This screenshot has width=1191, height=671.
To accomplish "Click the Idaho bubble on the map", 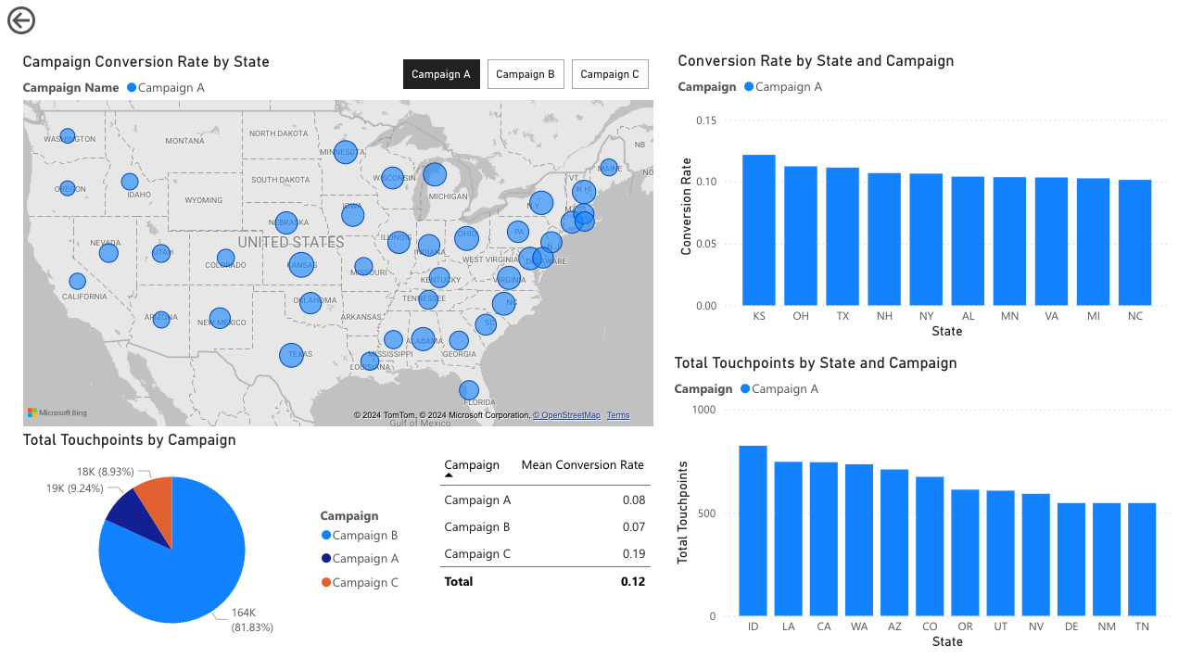I will [x=130, y=182].
